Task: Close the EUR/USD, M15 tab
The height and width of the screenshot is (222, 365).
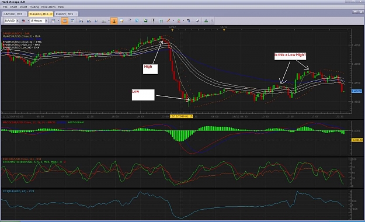Action: click(x=51, y=14)
